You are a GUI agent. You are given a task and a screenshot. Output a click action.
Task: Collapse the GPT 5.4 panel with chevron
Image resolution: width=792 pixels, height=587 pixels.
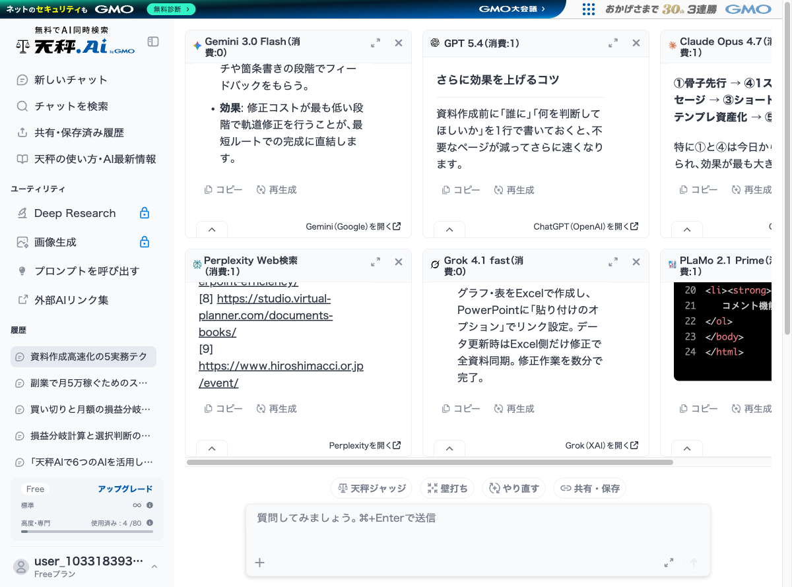[449, 230]
